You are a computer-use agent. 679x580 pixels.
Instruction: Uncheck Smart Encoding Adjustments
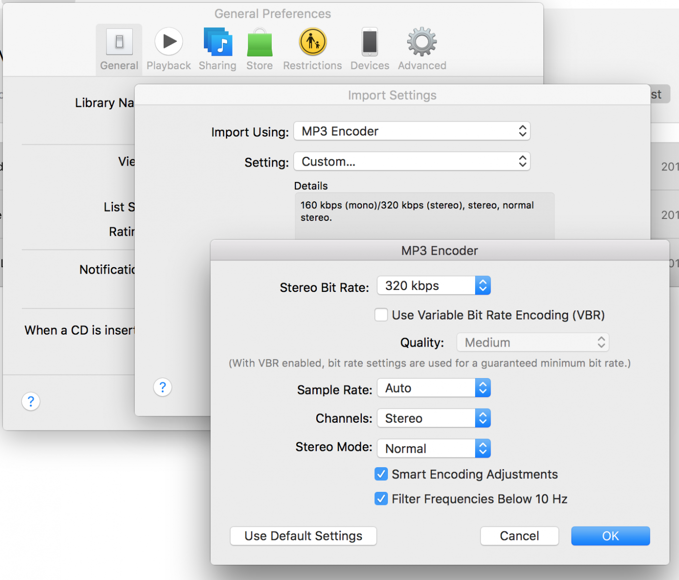[x=381, y=474]
